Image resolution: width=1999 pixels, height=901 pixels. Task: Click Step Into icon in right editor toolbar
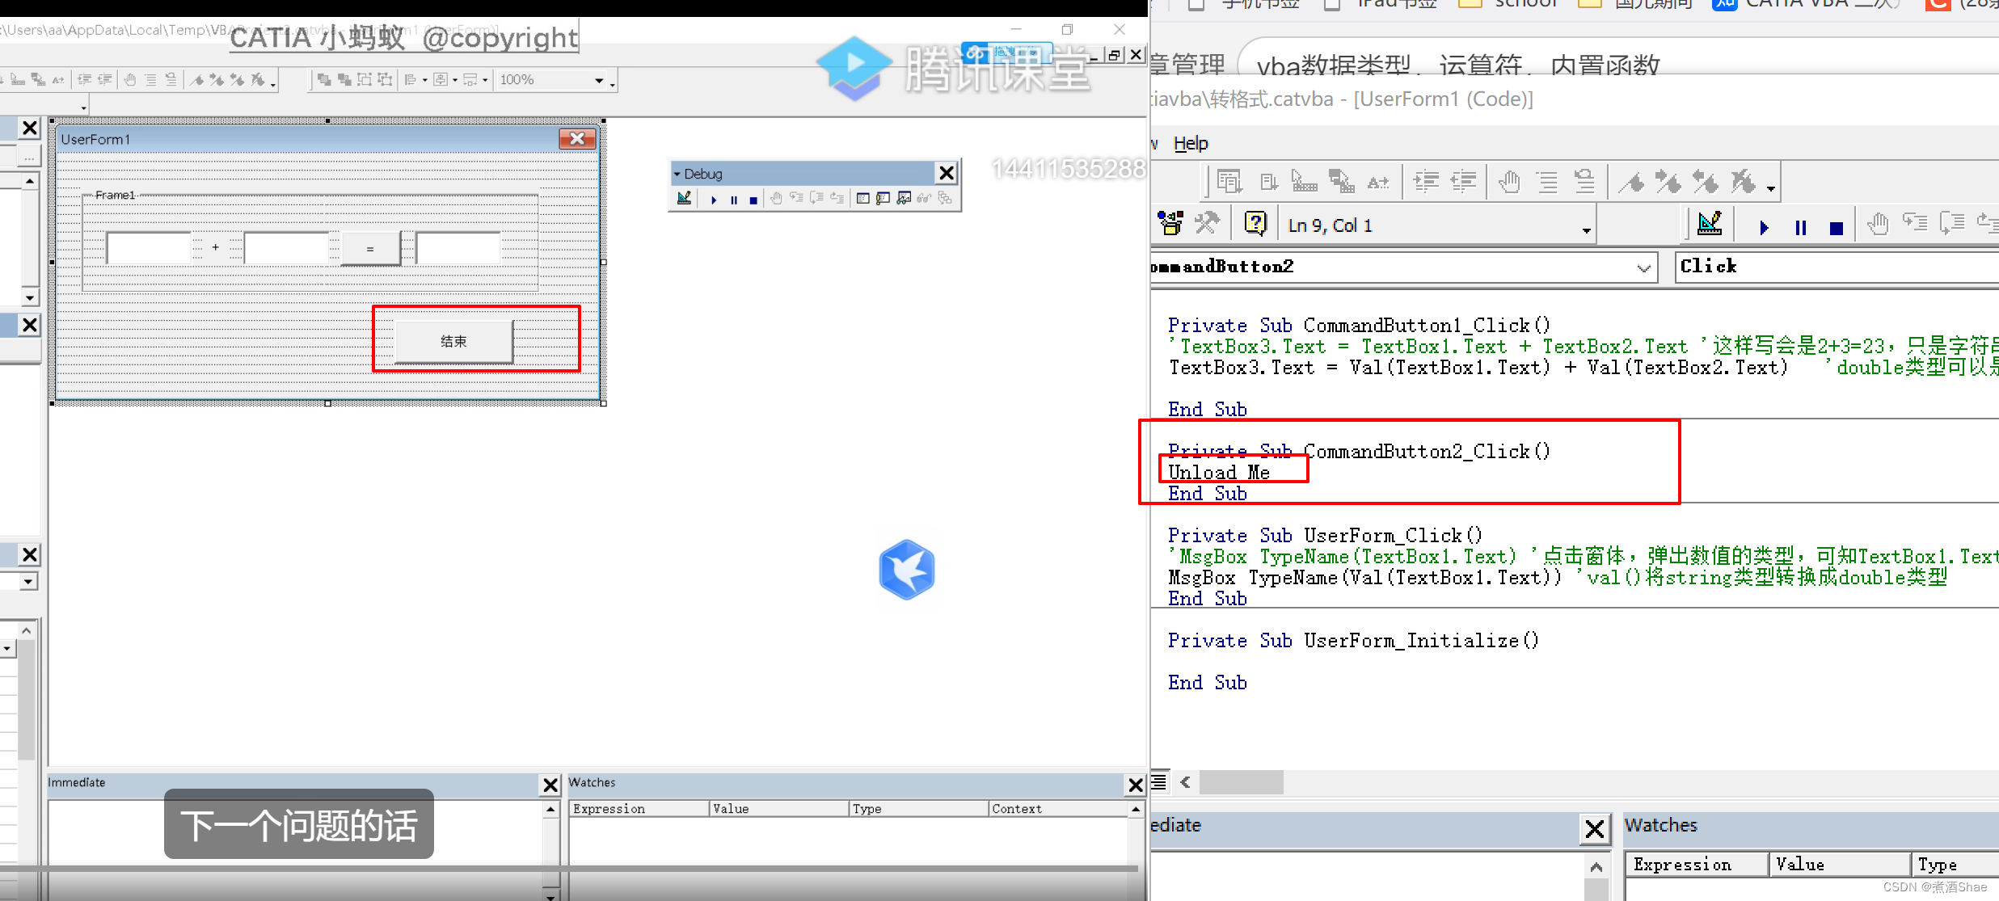(x=1915, y=223)
